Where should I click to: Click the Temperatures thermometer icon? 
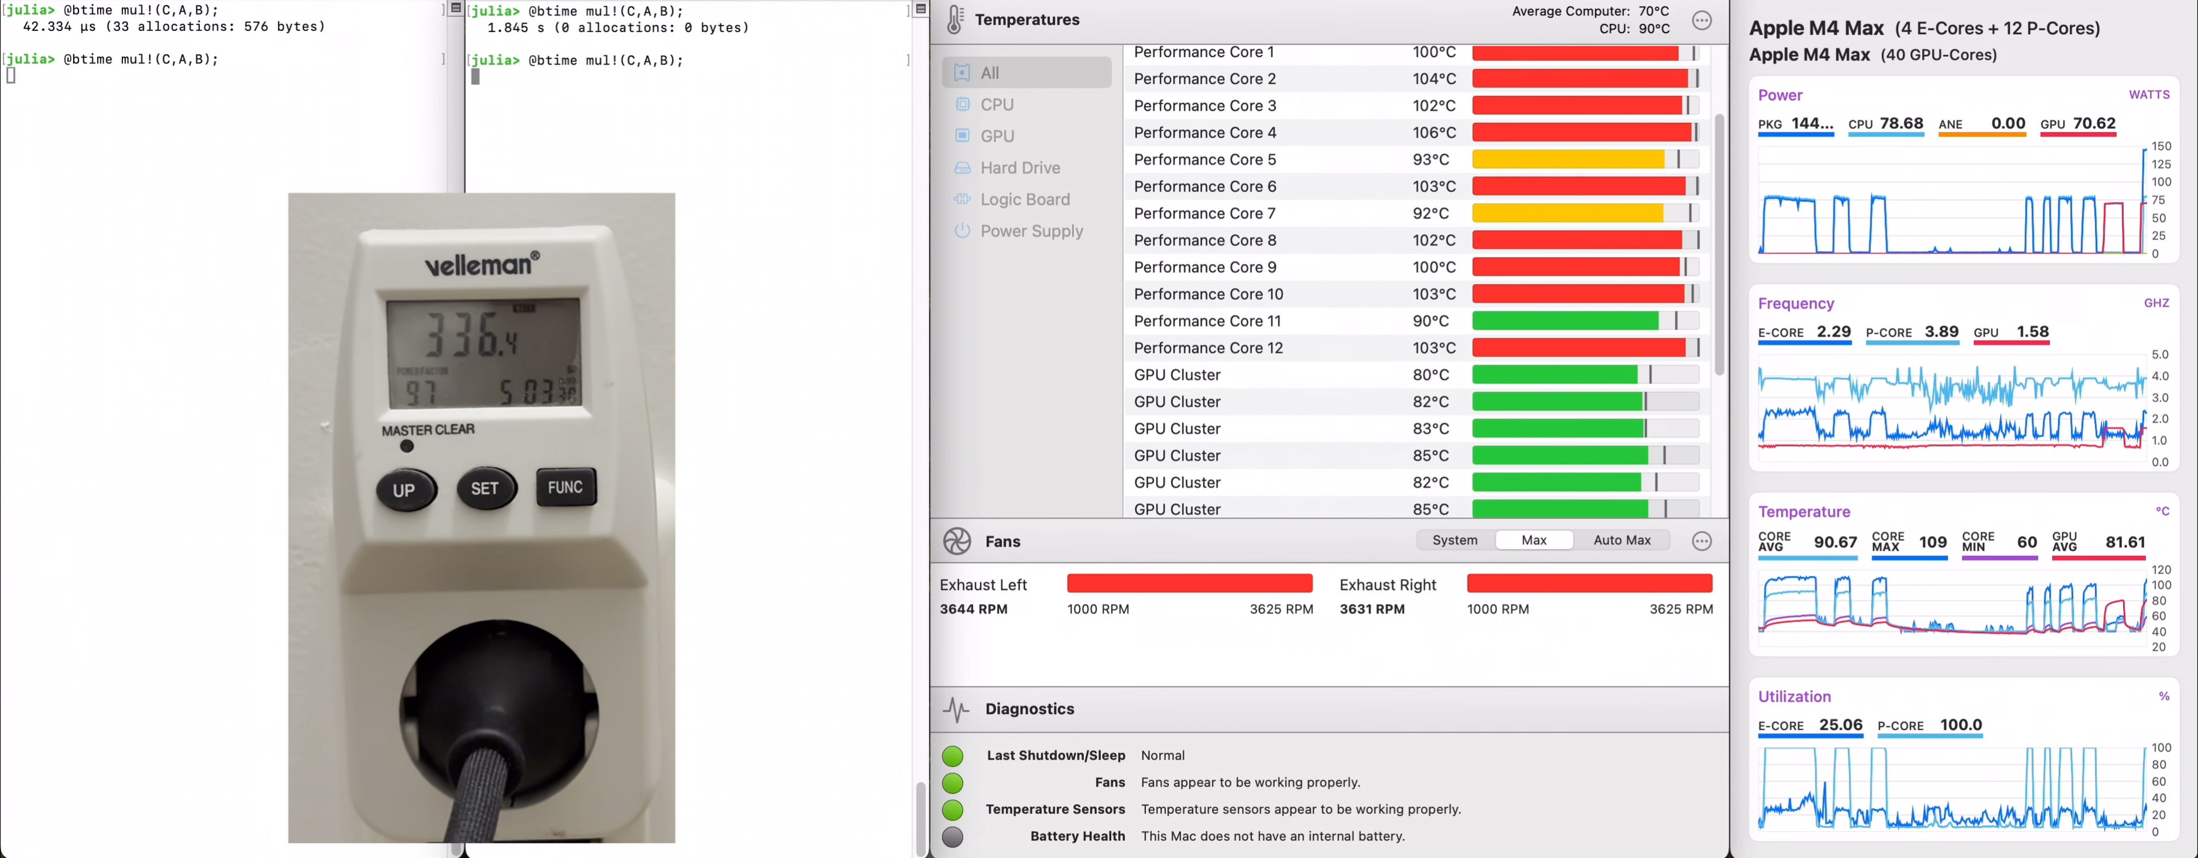[955, 19]
